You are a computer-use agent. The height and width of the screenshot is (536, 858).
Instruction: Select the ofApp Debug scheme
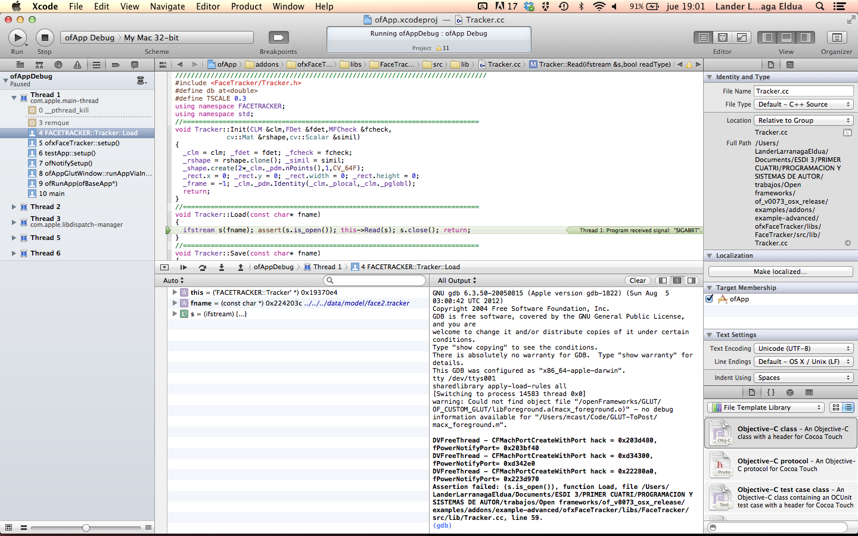click(x=89, y=38)
